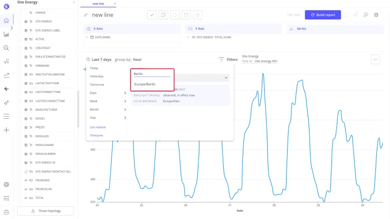Image resolution: width=390 pixels, height=219 pixels.
Task: Select Yesterday in the date menu
Action: (x=97, y=76)
